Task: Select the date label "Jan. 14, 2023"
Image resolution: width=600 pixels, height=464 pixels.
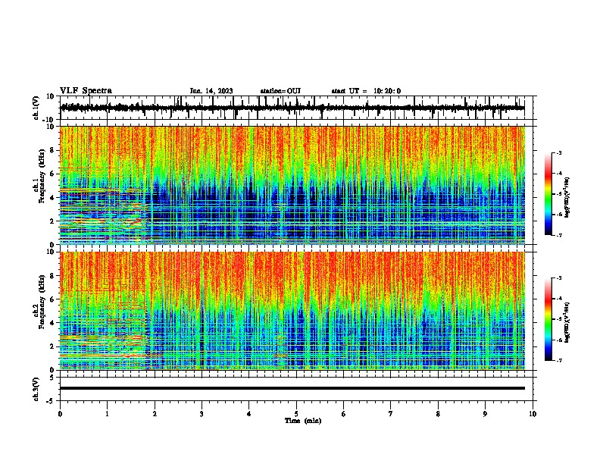Action: pyautogui.click(x=211, y=91)
